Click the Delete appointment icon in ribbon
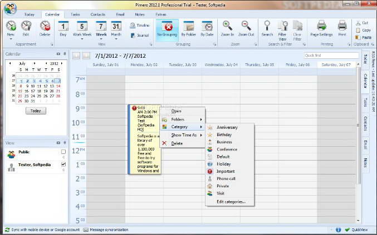This screenshot has height=235, width=377. click(x=45, y=26)
